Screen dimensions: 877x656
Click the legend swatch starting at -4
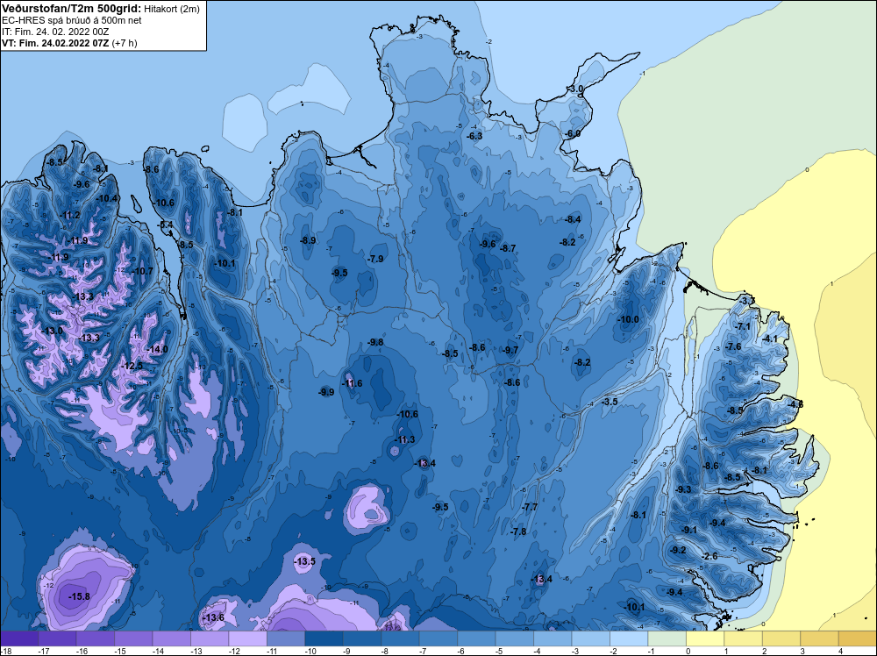point(553,639)
